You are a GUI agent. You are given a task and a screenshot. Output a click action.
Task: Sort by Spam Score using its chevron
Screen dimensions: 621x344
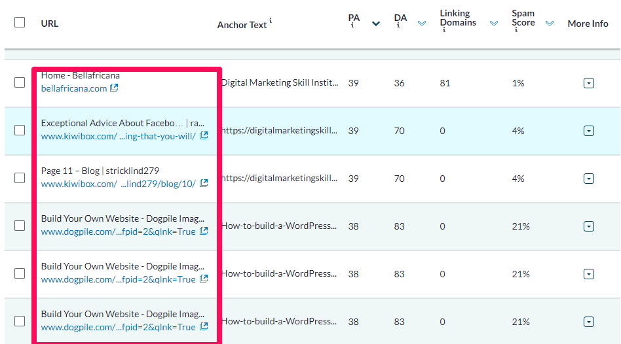[x=550, y=24]
